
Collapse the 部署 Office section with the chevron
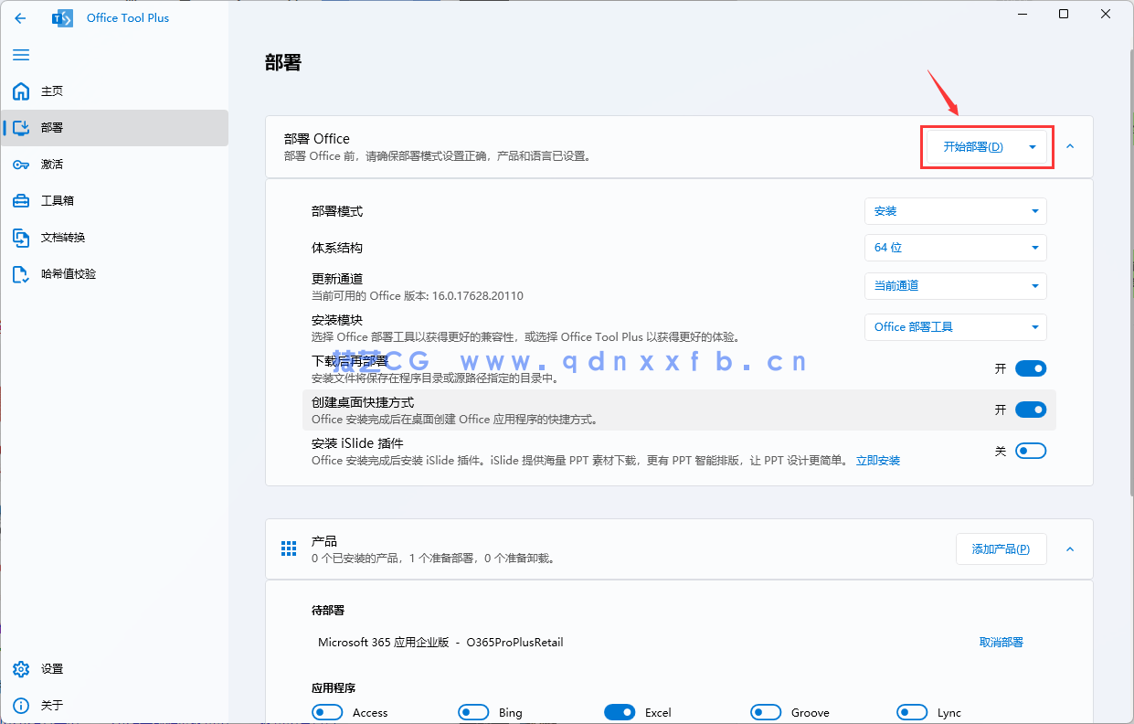pyautogui.click(x=1070, y=146)
